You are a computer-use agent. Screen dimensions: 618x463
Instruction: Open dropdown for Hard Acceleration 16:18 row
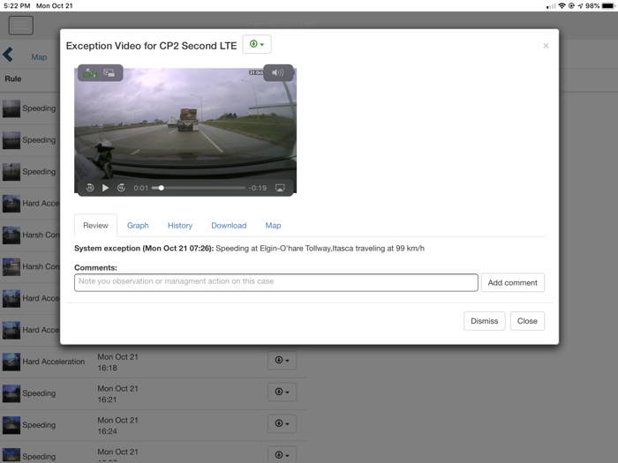coord(283,360)
